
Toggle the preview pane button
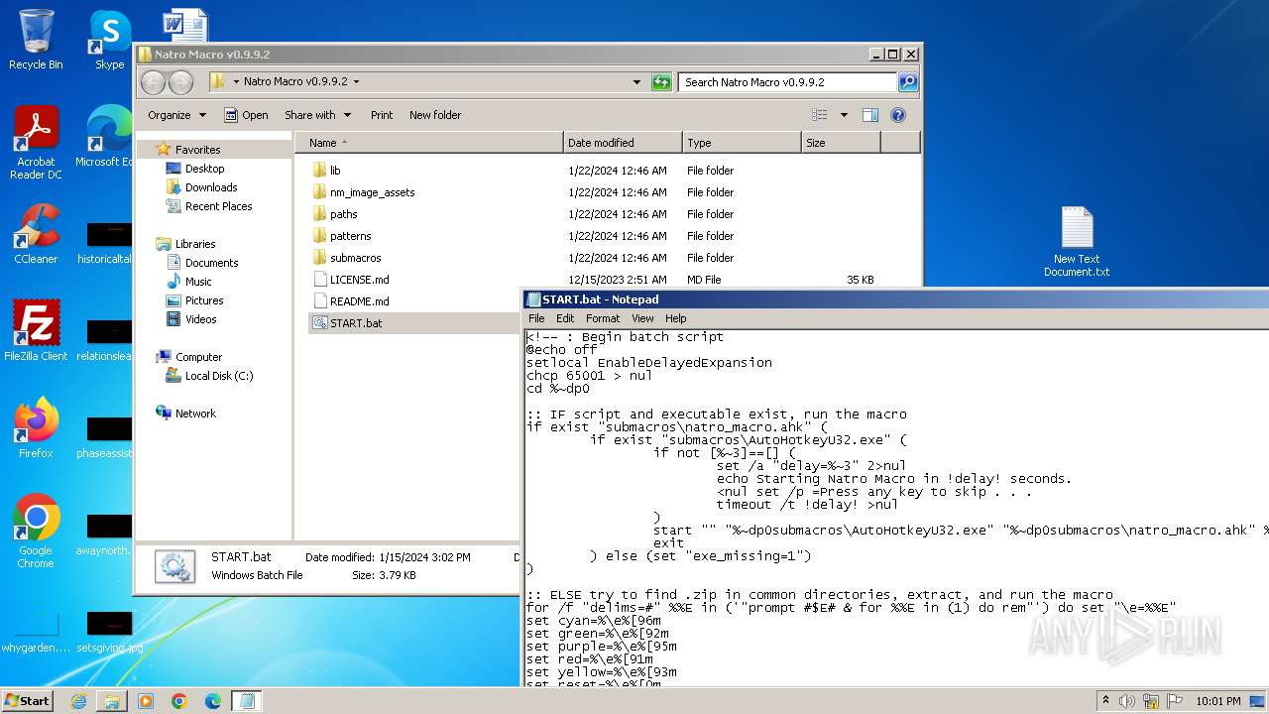(x=869, y=115)
